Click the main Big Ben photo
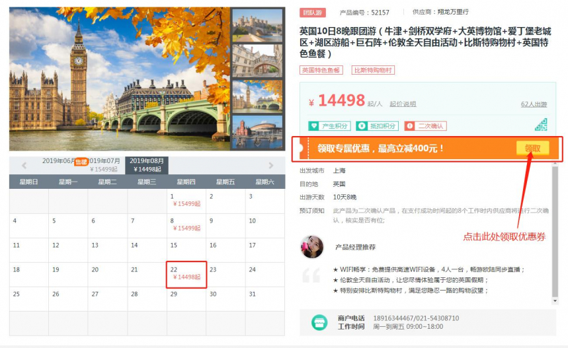The height and width of the screenshot is (348, 568). (x=120, y=79)
